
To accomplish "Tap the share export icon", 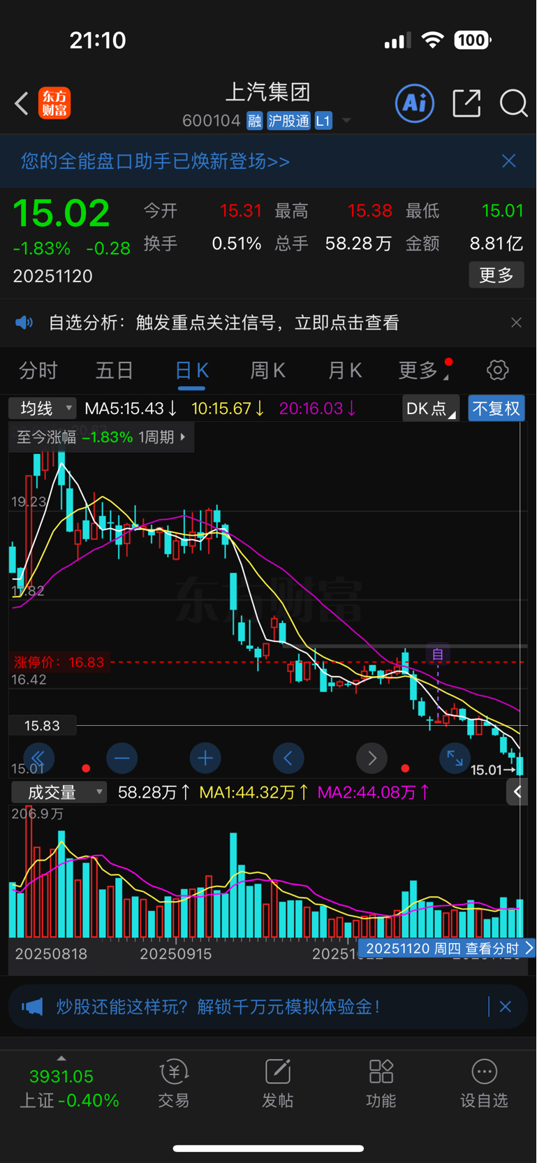I will tap(466, 103).
